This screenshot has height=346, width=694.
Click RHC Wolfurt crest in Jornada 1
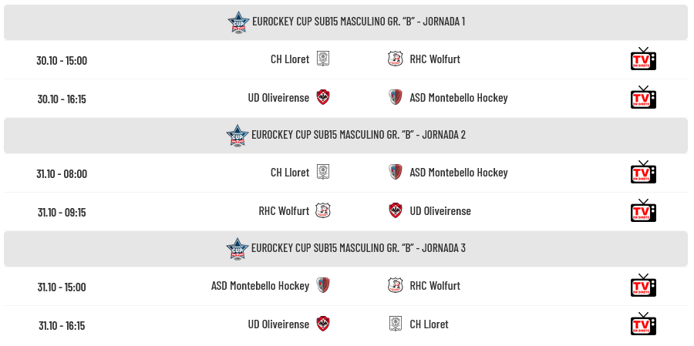coord(395,59)
